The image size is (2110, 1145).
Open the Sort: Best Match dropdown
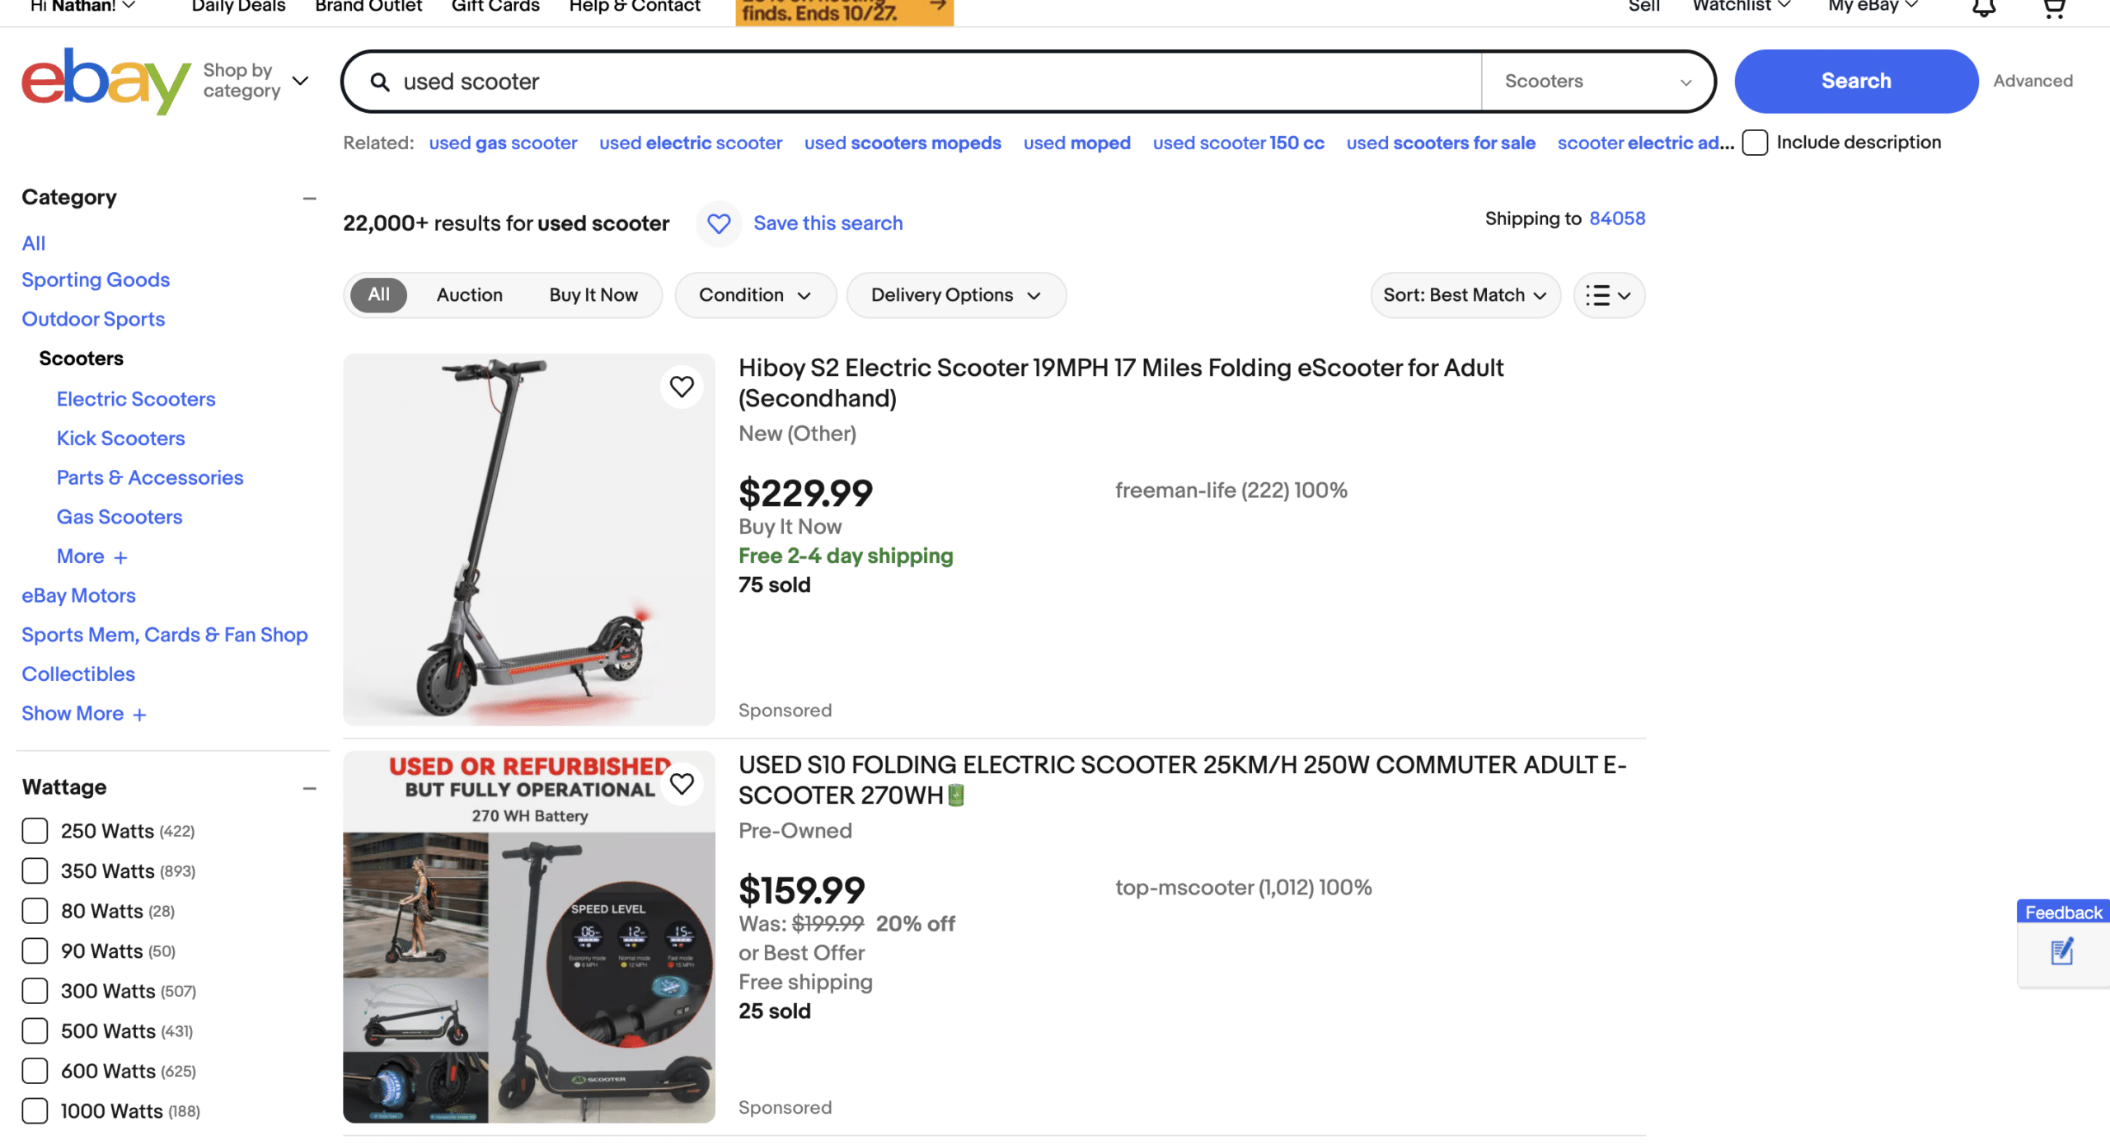1465,295
